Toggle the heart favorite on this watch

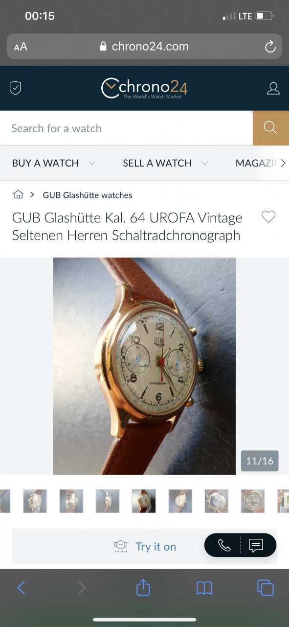(268, 217)
